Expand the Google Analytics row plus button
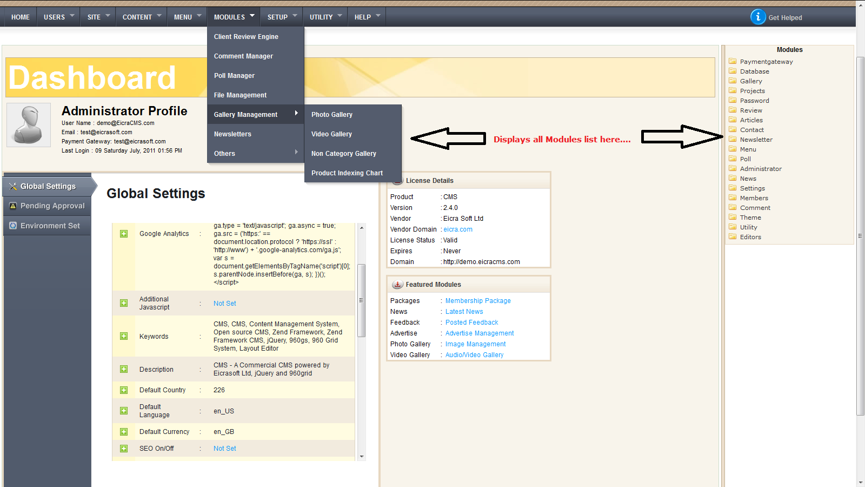Screen dimensions: 865x487 point(124,234)
